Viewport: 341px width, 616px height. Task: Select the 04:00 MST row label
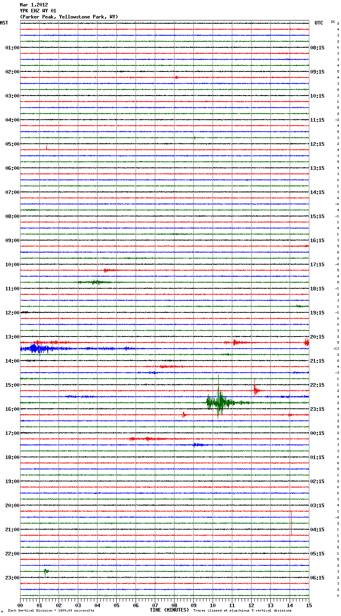(x=12, y=120)
